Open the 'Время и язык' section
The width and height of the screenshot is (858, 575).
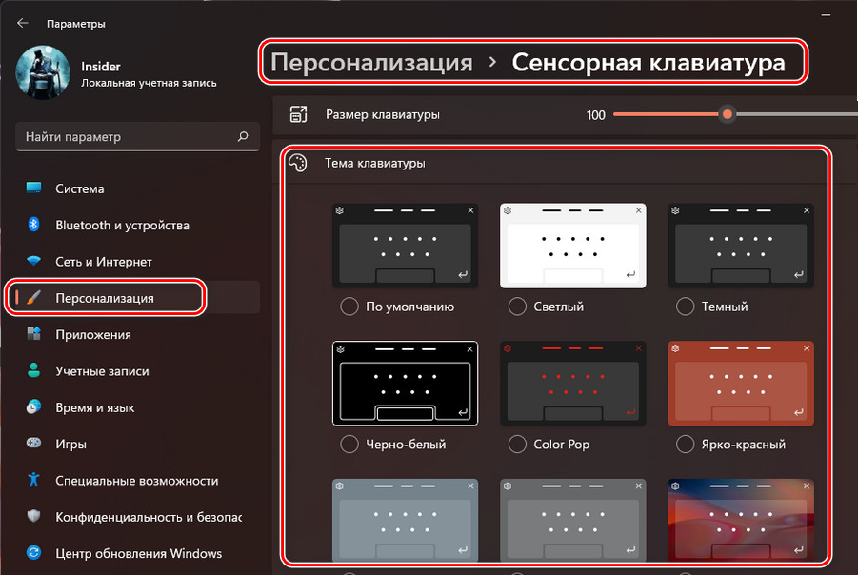click(x=94, y=407)
